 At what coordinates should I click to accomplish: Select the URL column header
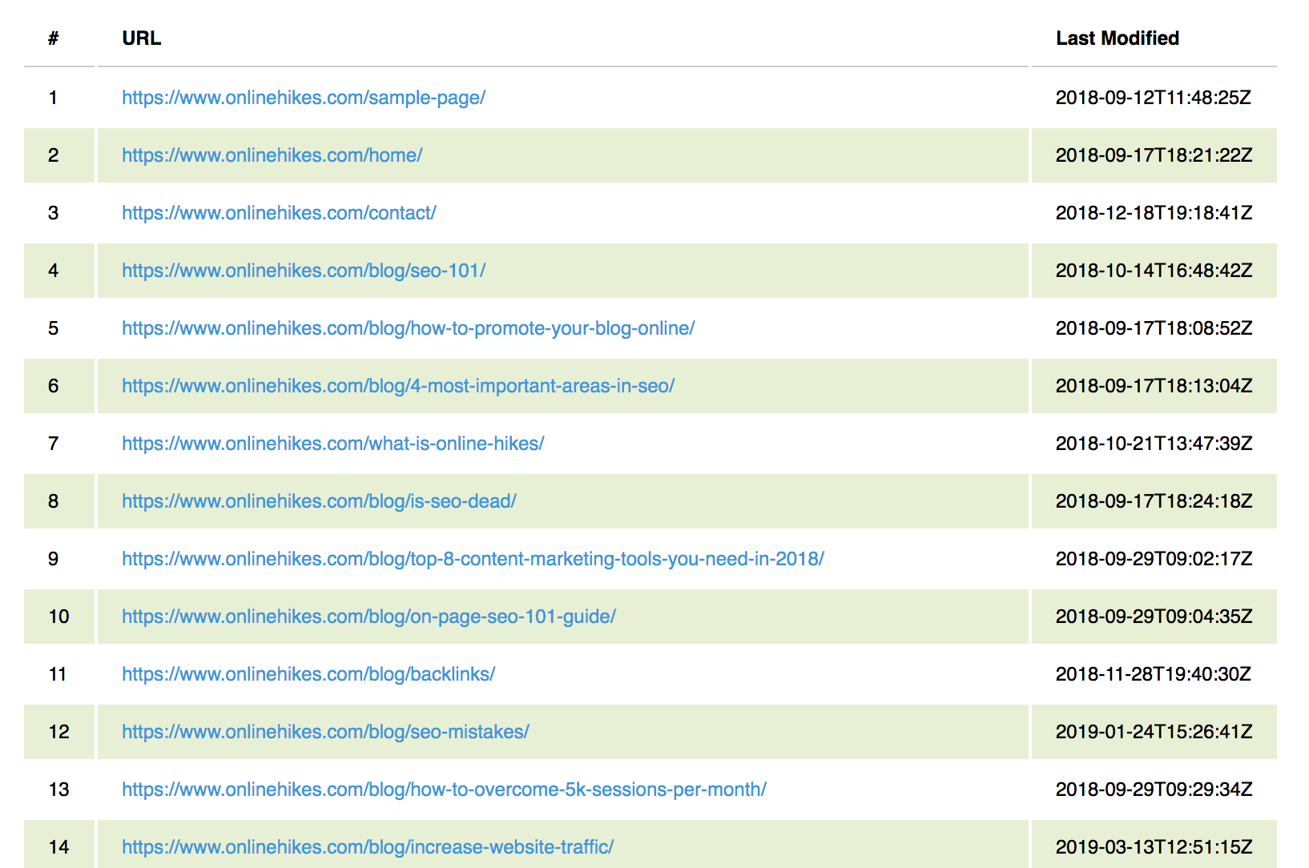coord(142,38)
